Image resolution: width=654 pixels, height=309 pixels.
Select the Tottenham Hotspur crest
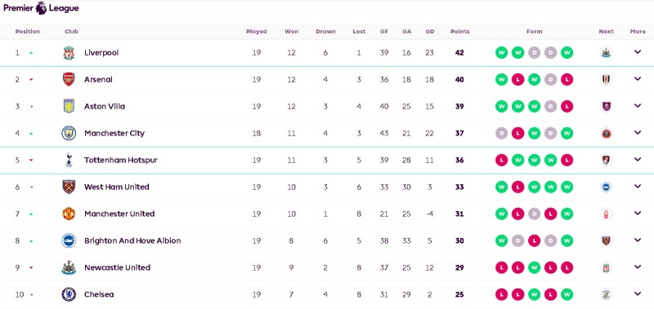[x=69, y=160]
